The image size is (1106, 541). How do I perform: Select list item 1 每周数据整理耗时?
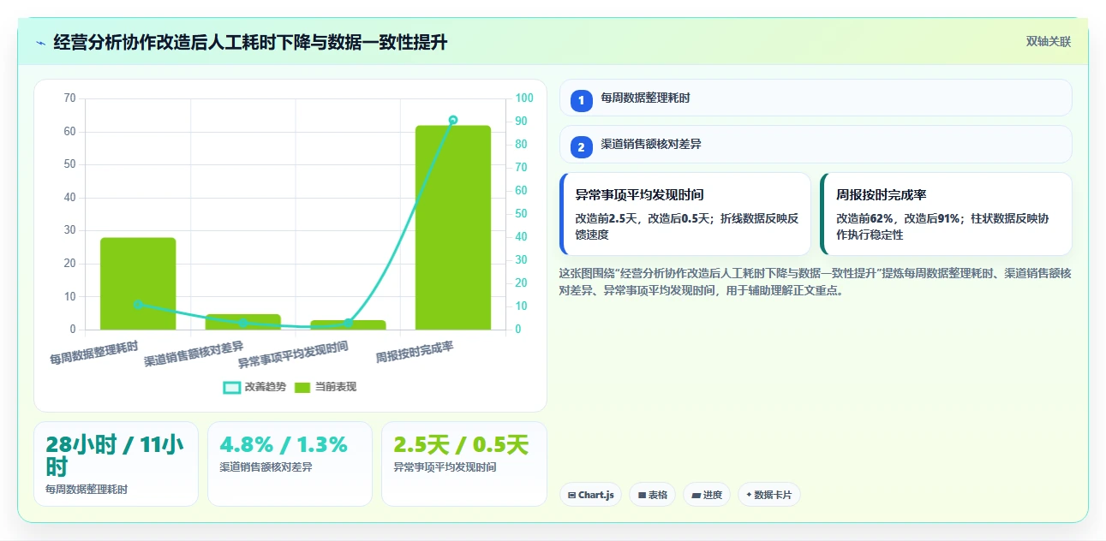click(816, 98)
